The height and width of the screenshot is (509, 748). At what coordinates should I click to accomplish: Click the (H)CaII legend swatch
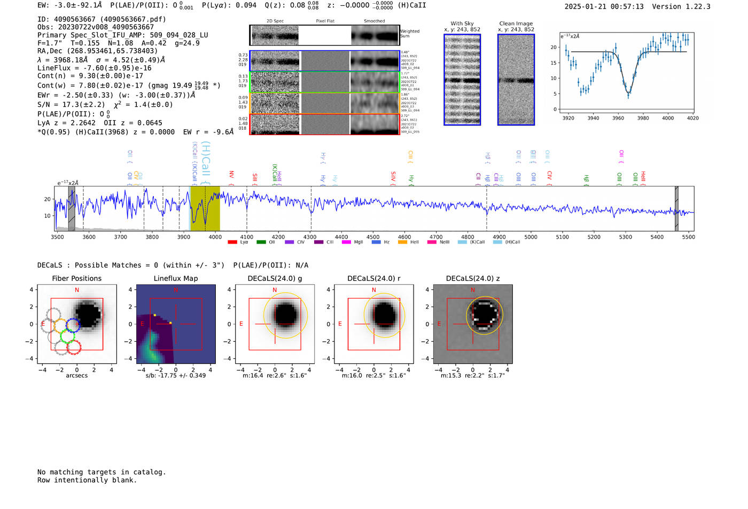click(x=497, y=242)
